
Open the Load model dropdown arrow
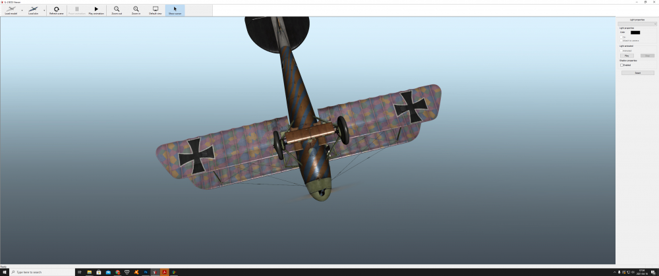coord(22,11)
